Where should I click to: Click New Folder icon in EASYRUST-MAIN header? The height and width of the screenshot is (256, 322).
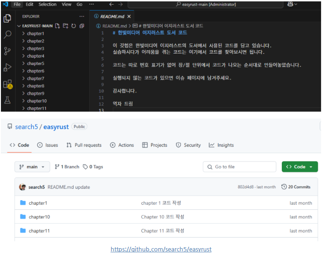tap(66, 26)
